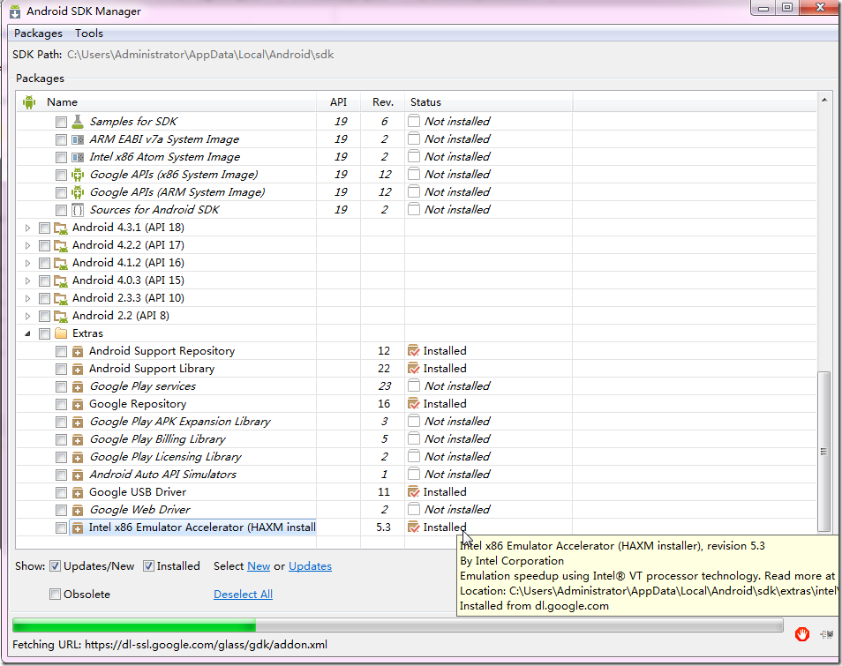The image size is (842, 666).
Task: Click the red stop hand icon
Action: [x=802, y=633]
